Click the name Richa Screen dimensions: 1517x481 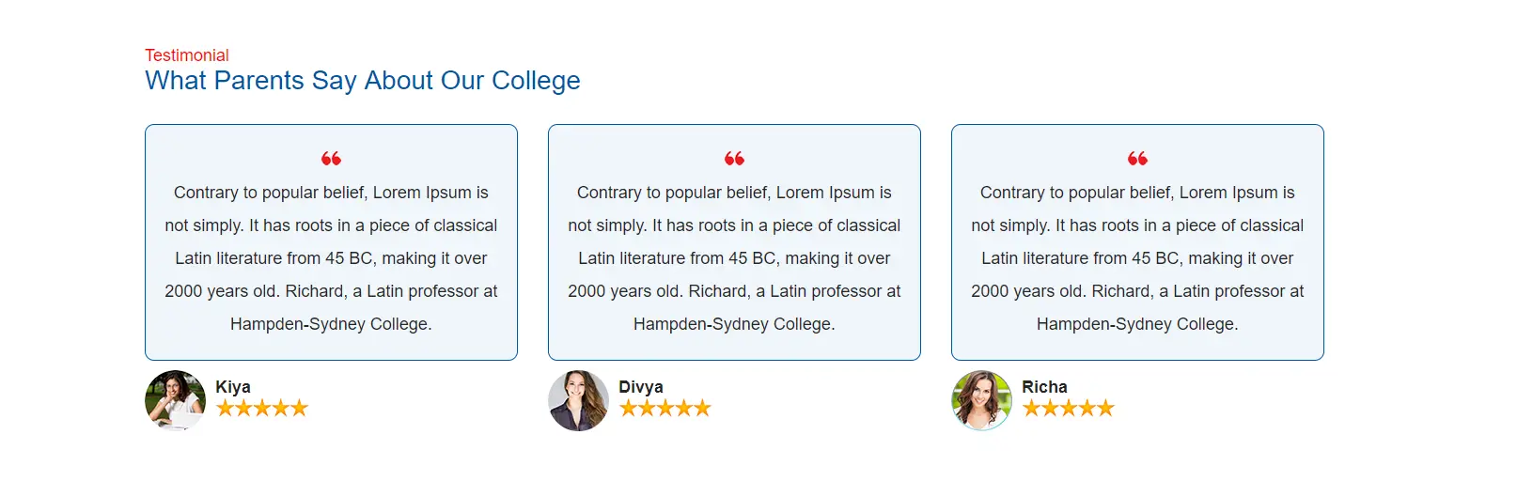point(1044,387)
